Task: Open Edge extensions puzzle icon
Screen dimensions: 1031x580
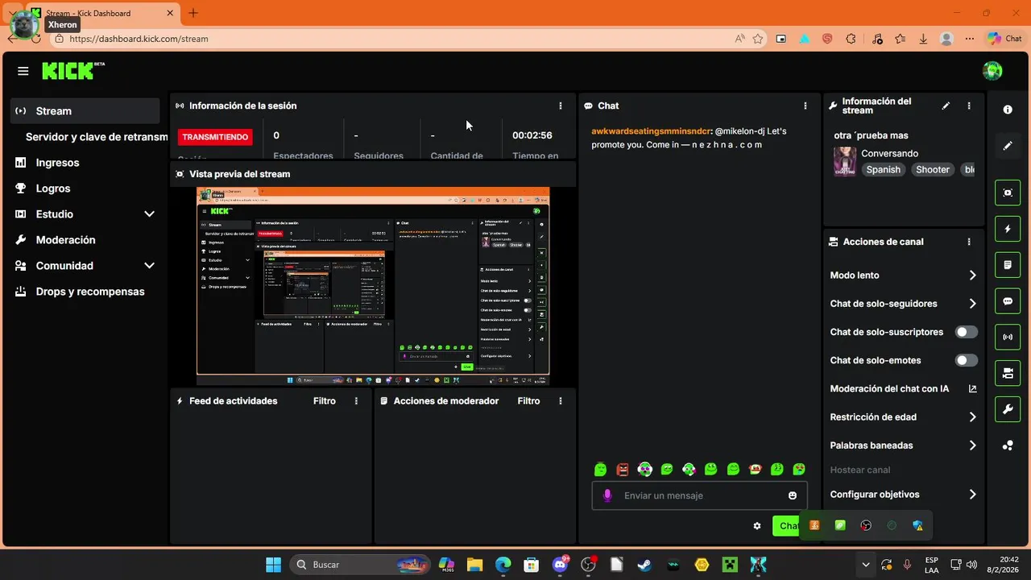Action: click(x=851, y=39)
